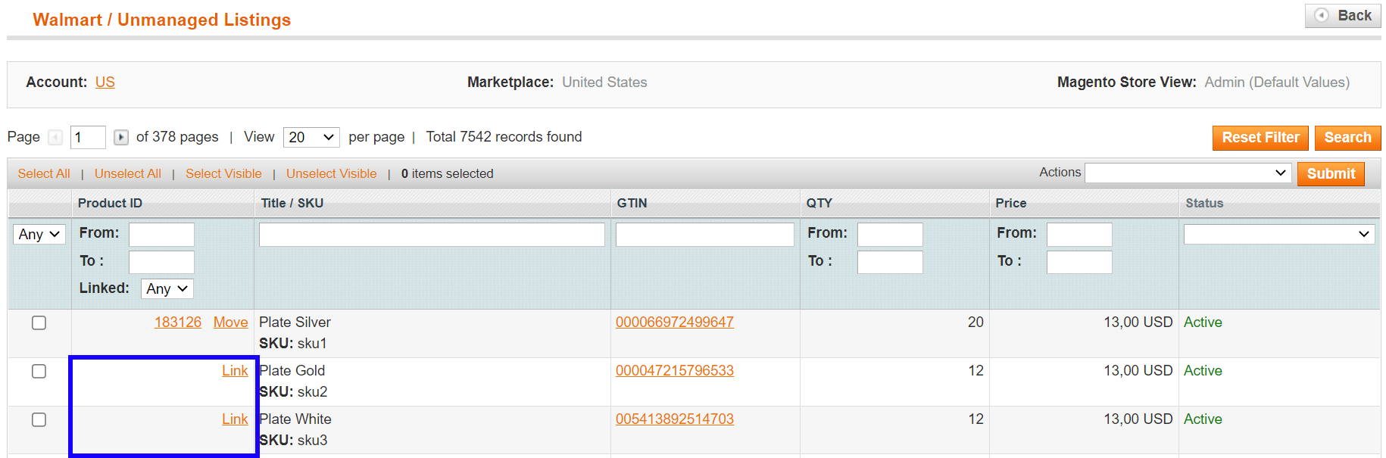Viewport: 1386px width, 458px height.
Task: Submit the selected mass action
Action: click(x=1331, y=174)
